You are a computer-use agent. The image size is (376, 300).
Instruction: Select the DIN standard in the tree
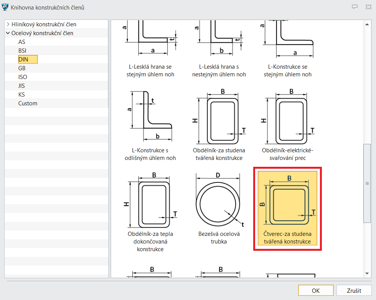[x=28, y=59]
